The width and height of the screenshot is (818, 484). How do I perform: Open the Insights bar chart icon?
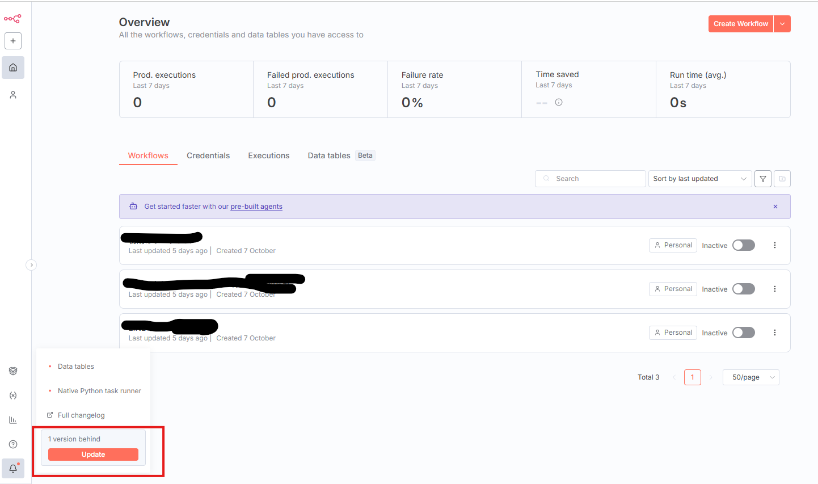pos(13,420)
